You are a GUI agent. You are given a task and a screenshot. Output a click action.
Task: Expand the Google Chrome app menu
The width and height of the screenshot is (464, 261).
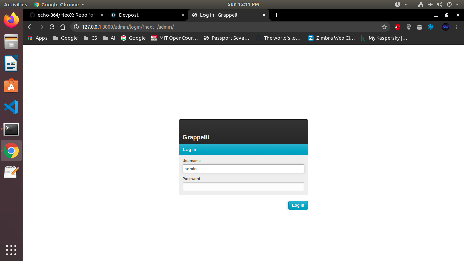click(x=59, y=4)
